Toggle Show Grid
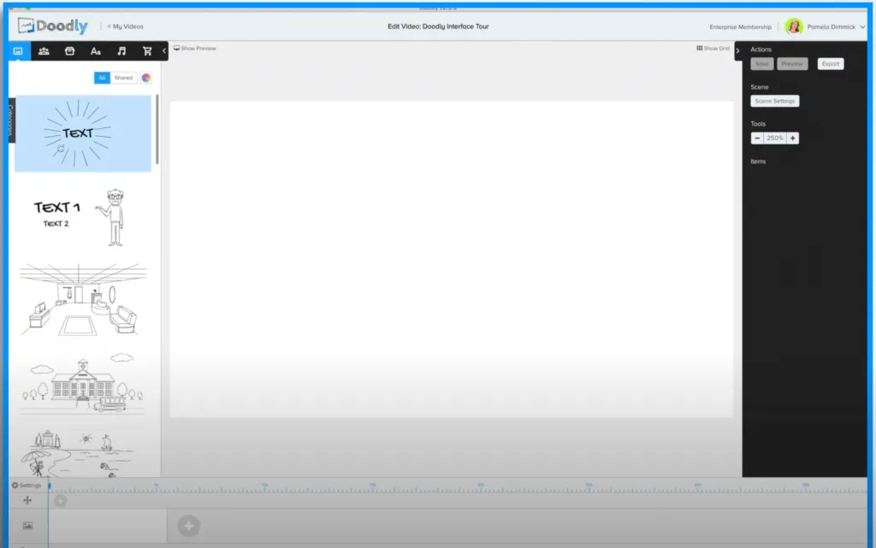Image resolution: width=876 pixels, height=548 pixels. [713, 48]
